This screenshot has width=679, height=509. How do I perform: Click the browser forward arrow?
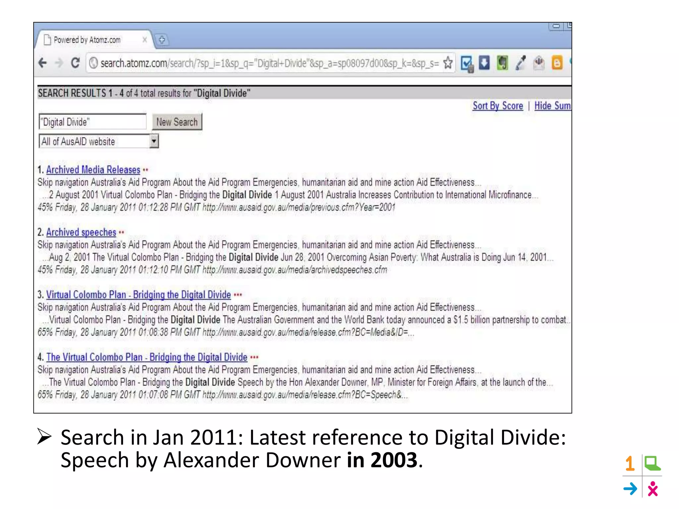coord(59,63)
